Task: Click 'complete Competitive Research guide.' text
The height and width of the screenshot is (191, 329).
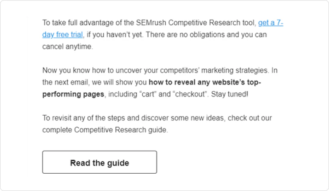Action: point(105,130)
